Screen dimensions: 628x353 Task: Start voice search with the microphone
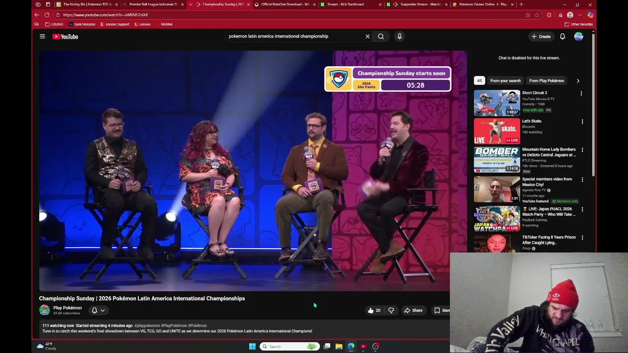click(399, 36)
